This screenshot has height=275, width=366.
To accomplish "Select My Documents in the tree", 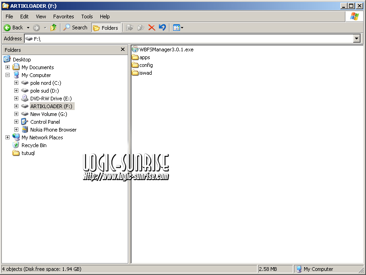I will (x=38, y=67).
